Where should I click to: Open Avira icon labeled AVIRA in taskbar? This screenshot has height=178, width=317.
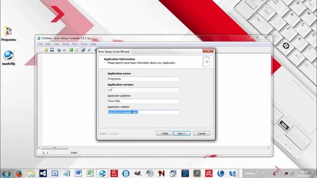[114, 174]
